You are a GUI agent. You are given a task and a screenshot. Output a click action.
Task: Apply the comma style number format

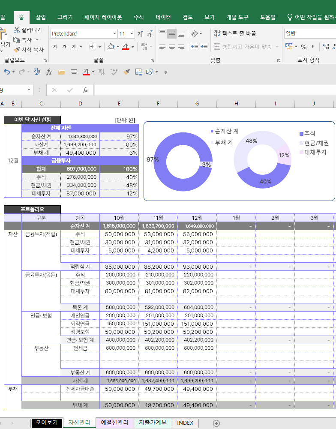tap(312, 47)
